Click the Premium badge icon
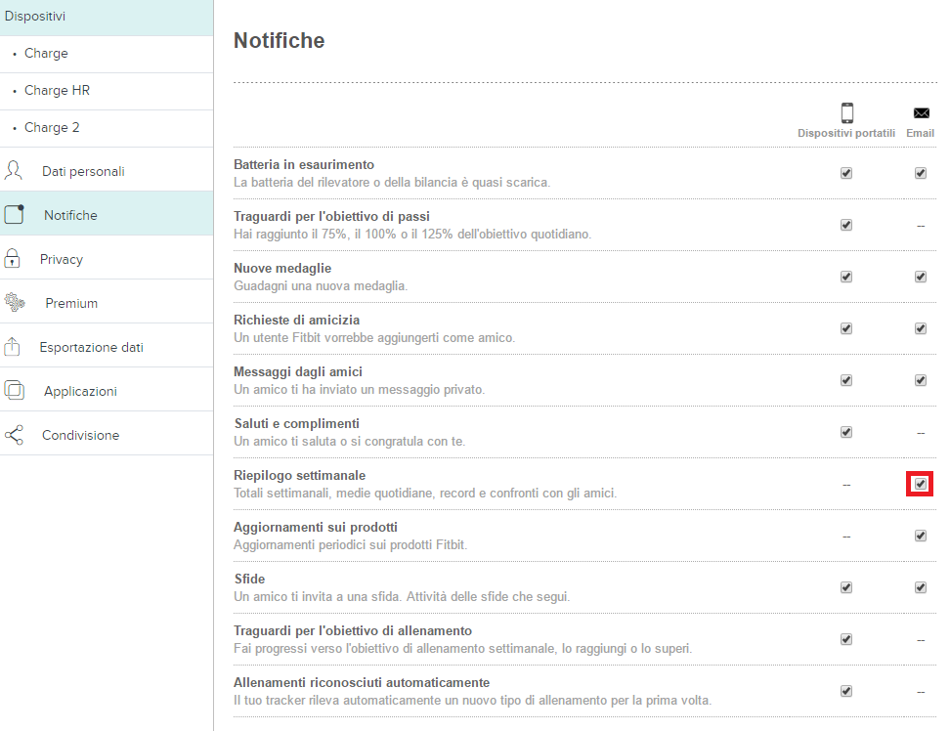The height and width of the screenshot is (731, 950). (x=15, y=302)
